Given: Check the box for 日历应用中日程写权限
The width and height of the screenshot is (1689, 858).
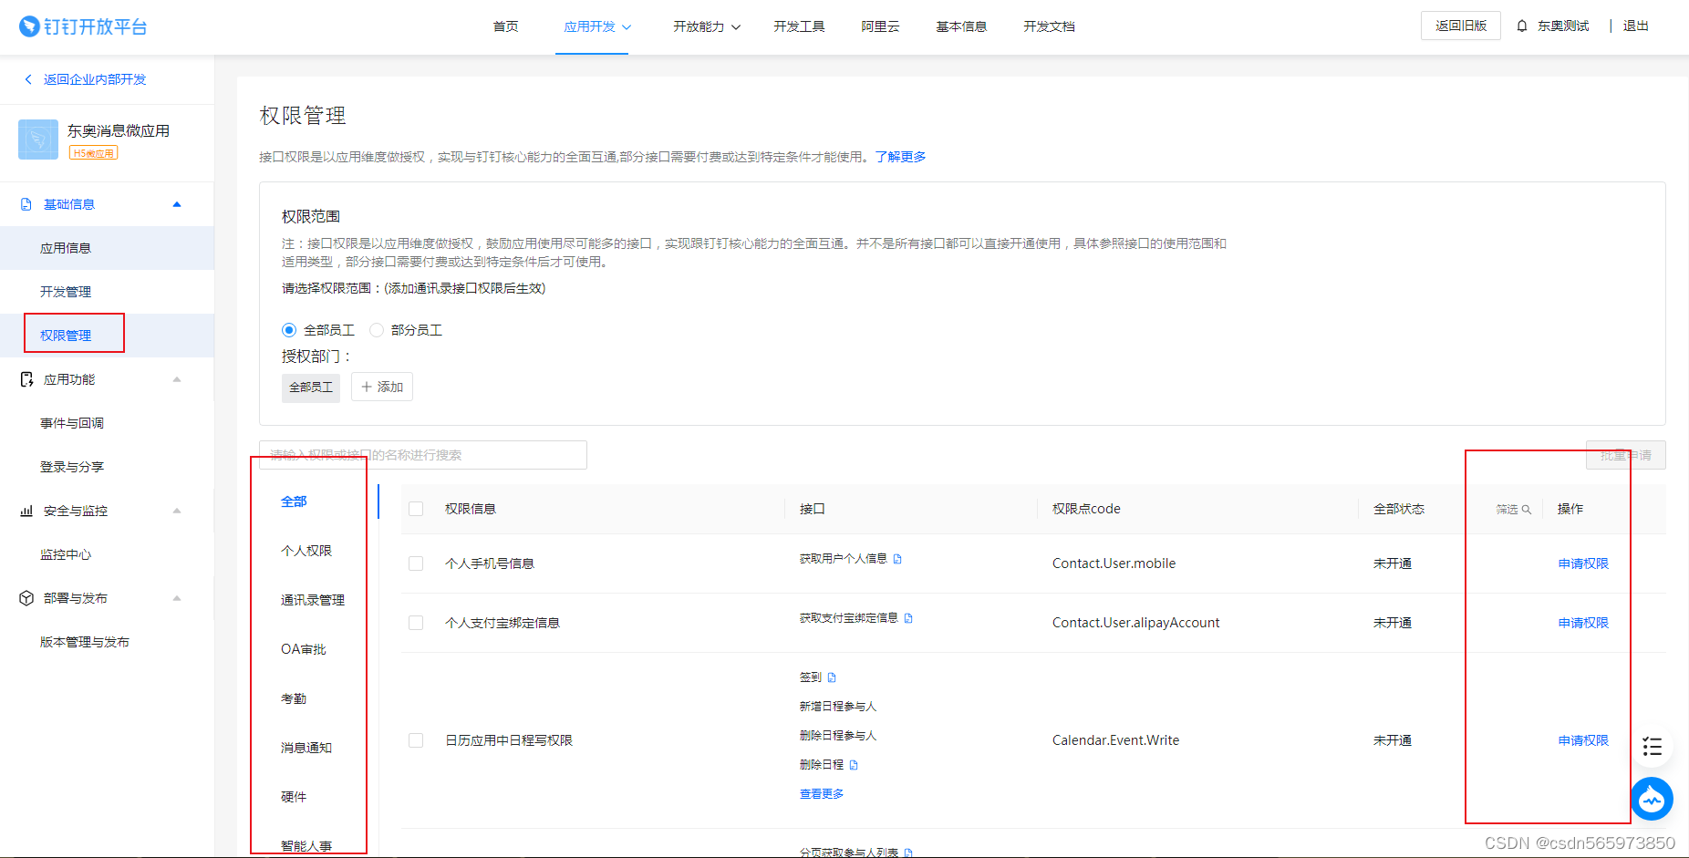Looking at the screenshot, I should [x=416, y=740].
